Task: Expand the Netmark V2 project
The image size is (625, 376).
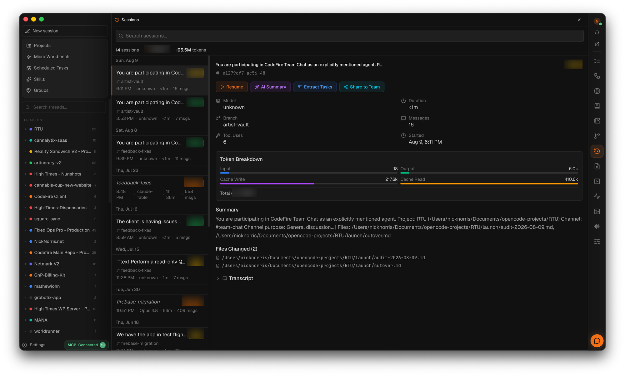Action: 25,264
